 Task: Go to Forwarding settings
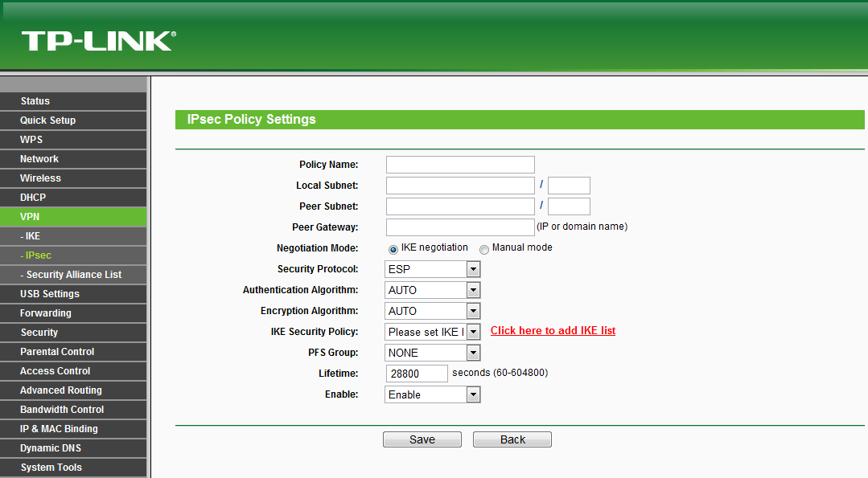[73, 313]
